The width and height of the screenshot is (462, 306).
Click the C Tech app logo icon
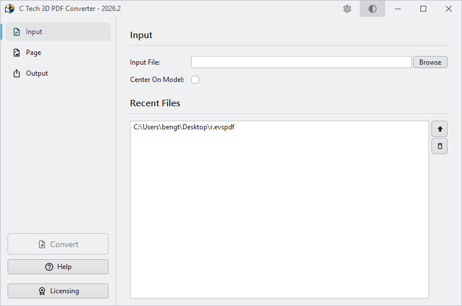pos(9,9)
